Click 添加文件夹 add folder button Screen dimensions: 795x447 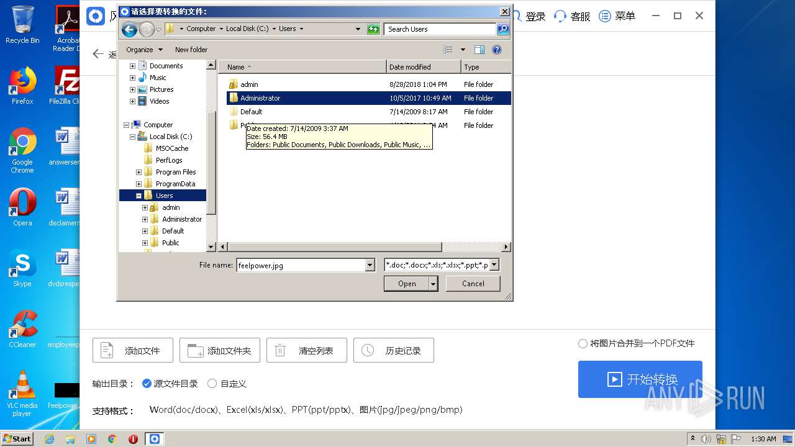click(220, 350)
